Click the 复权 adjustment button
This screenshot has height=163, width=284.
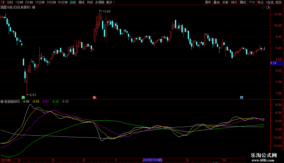tap(208, 3)
